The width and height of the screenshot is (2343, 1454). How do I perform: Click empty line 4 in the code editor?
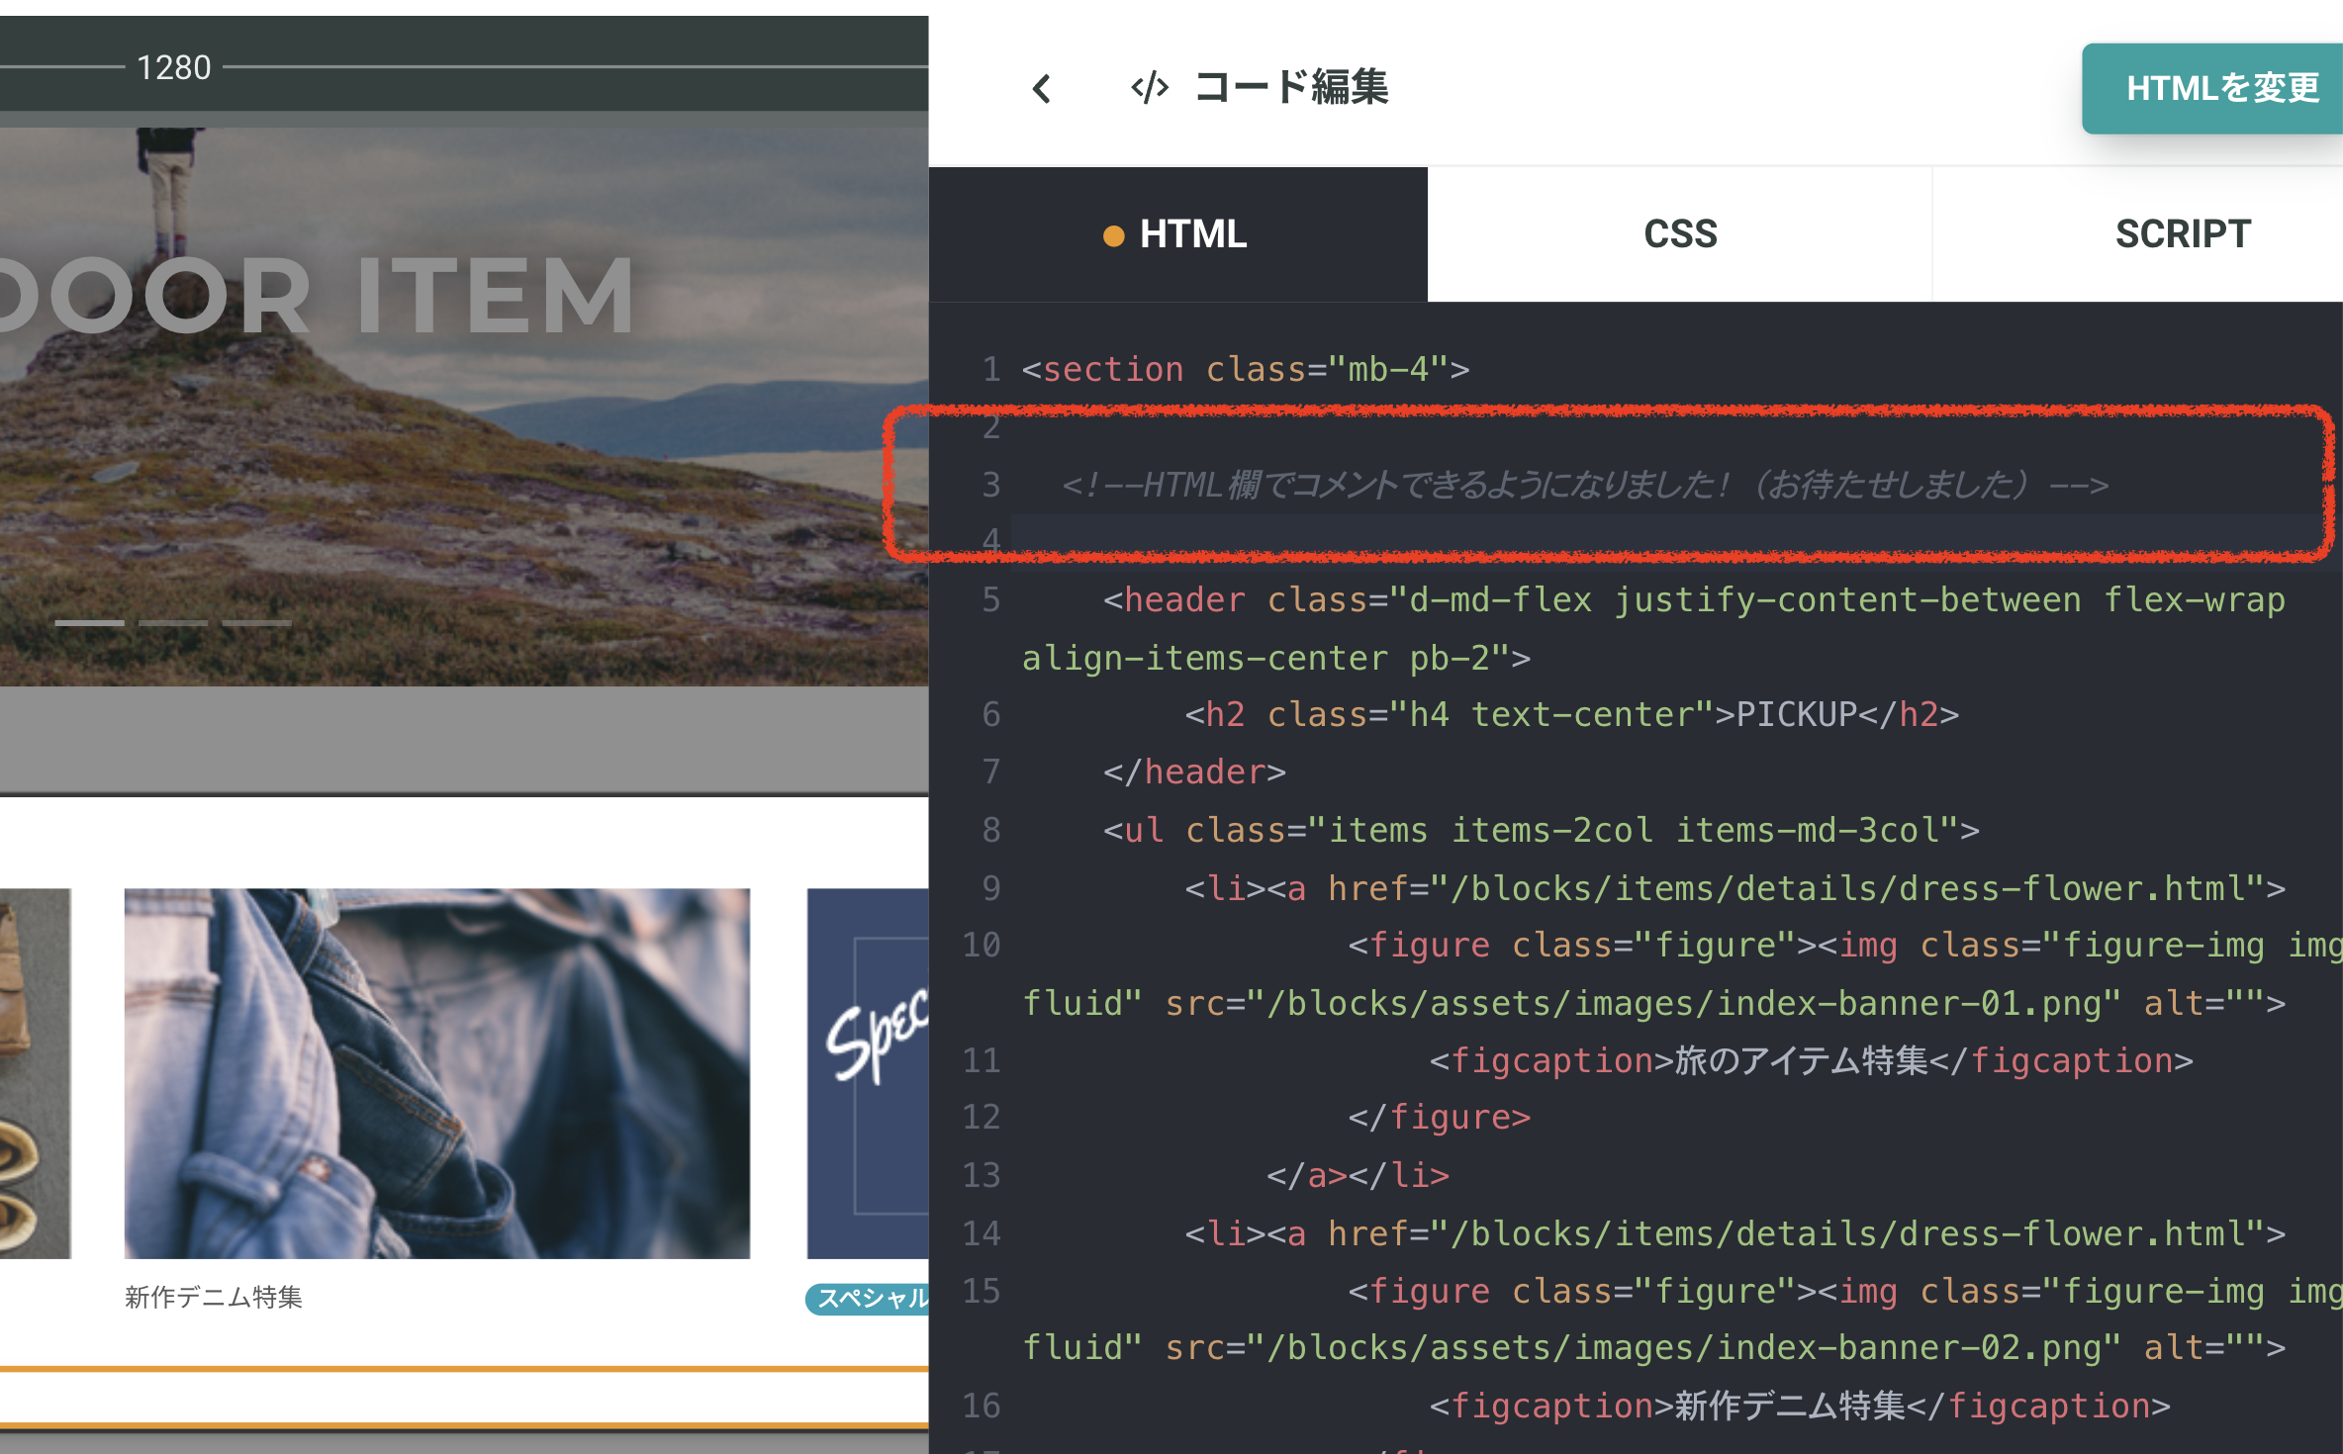(1583, 540)
